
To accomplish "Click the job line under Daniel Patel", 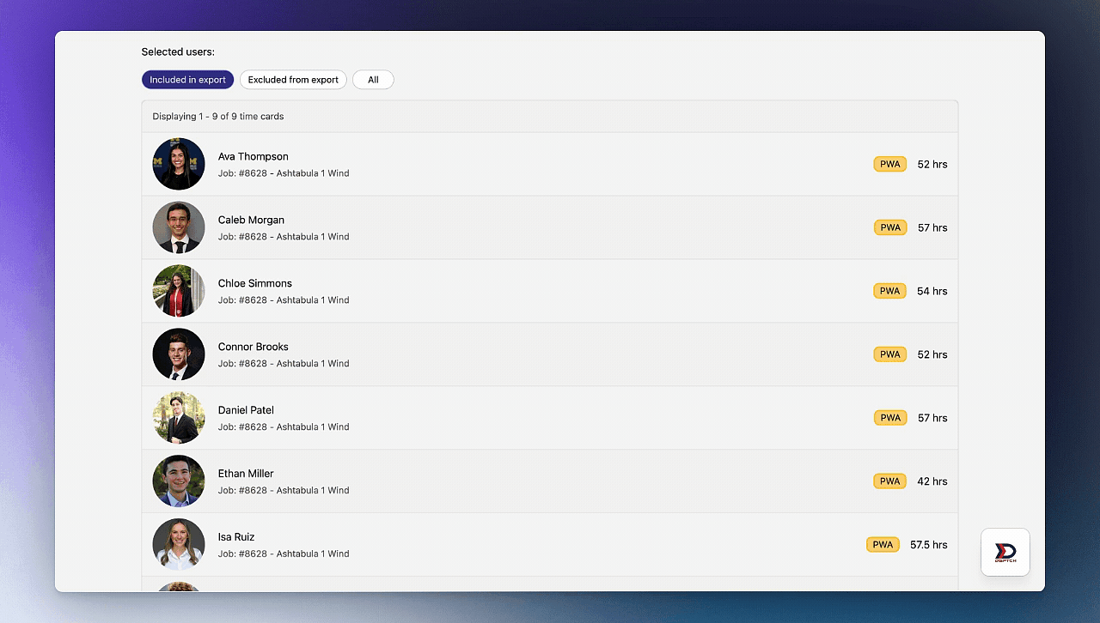I will click(284, 427).
